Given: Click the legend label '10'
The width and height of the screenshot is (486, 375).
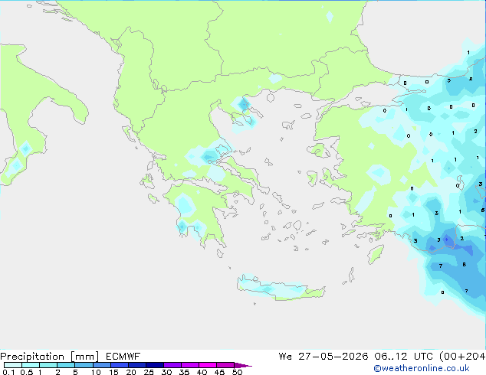Looking at the screenshot, I should (96, 372).
